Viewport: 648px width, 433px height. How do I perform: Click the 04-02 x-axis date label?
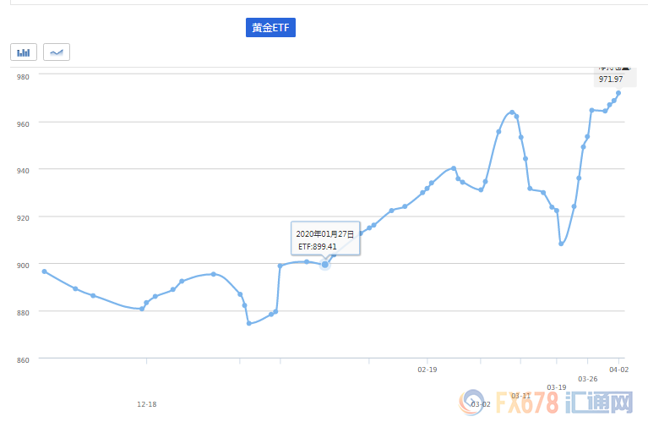[x=618, y=370]
